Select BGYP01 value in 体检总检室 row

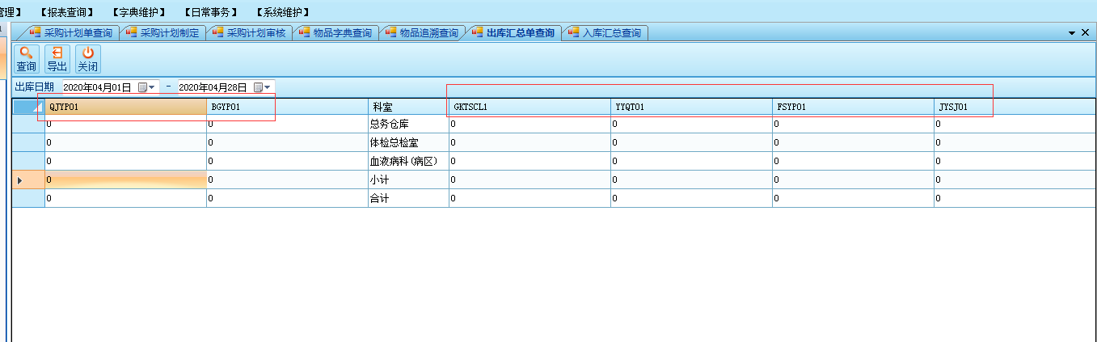(287, 142)
